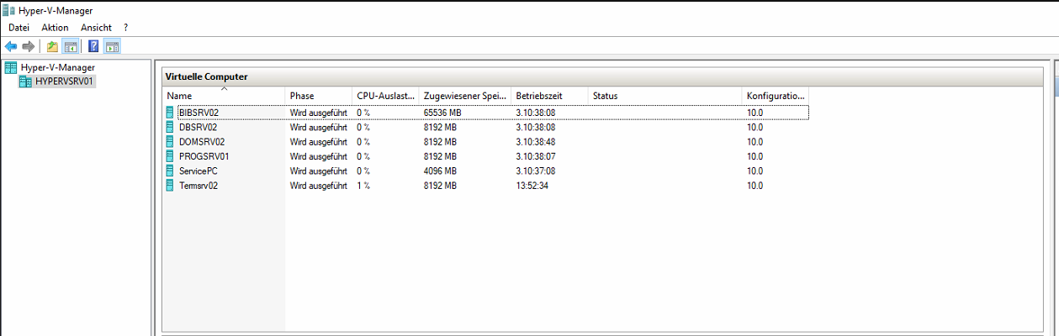Open Help via the question mark icon
The height and width of the screenshot is (336, 1059).
coord(93,46)
